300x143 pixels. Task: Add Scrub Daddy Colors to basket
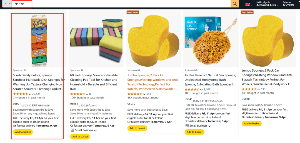click(23, 132)
